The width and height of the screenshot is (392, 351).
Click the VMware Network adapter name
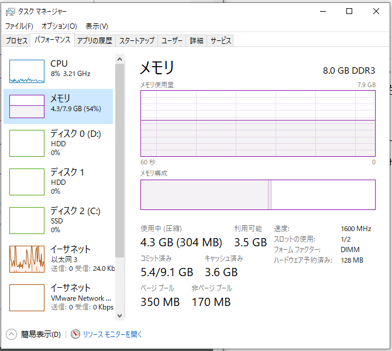point(81,298)
